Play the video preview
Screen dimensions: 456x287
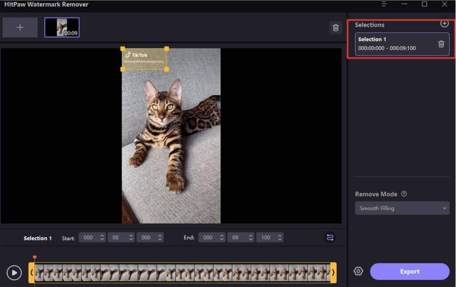click(14, 273)
